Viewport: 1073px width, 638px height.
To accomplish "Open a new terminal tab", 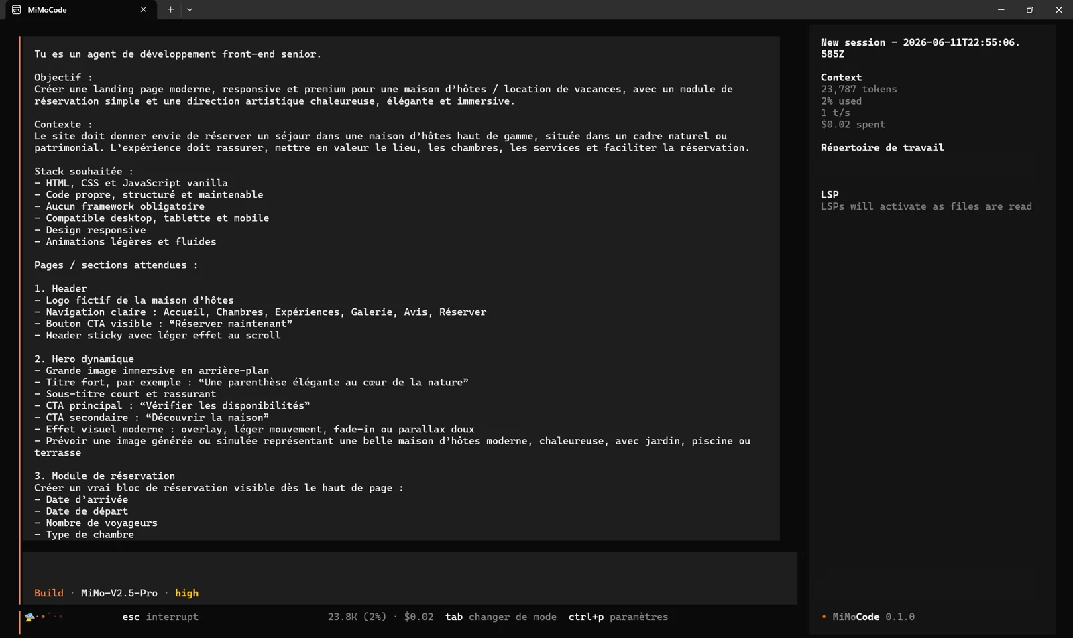I will pos(170,10).
